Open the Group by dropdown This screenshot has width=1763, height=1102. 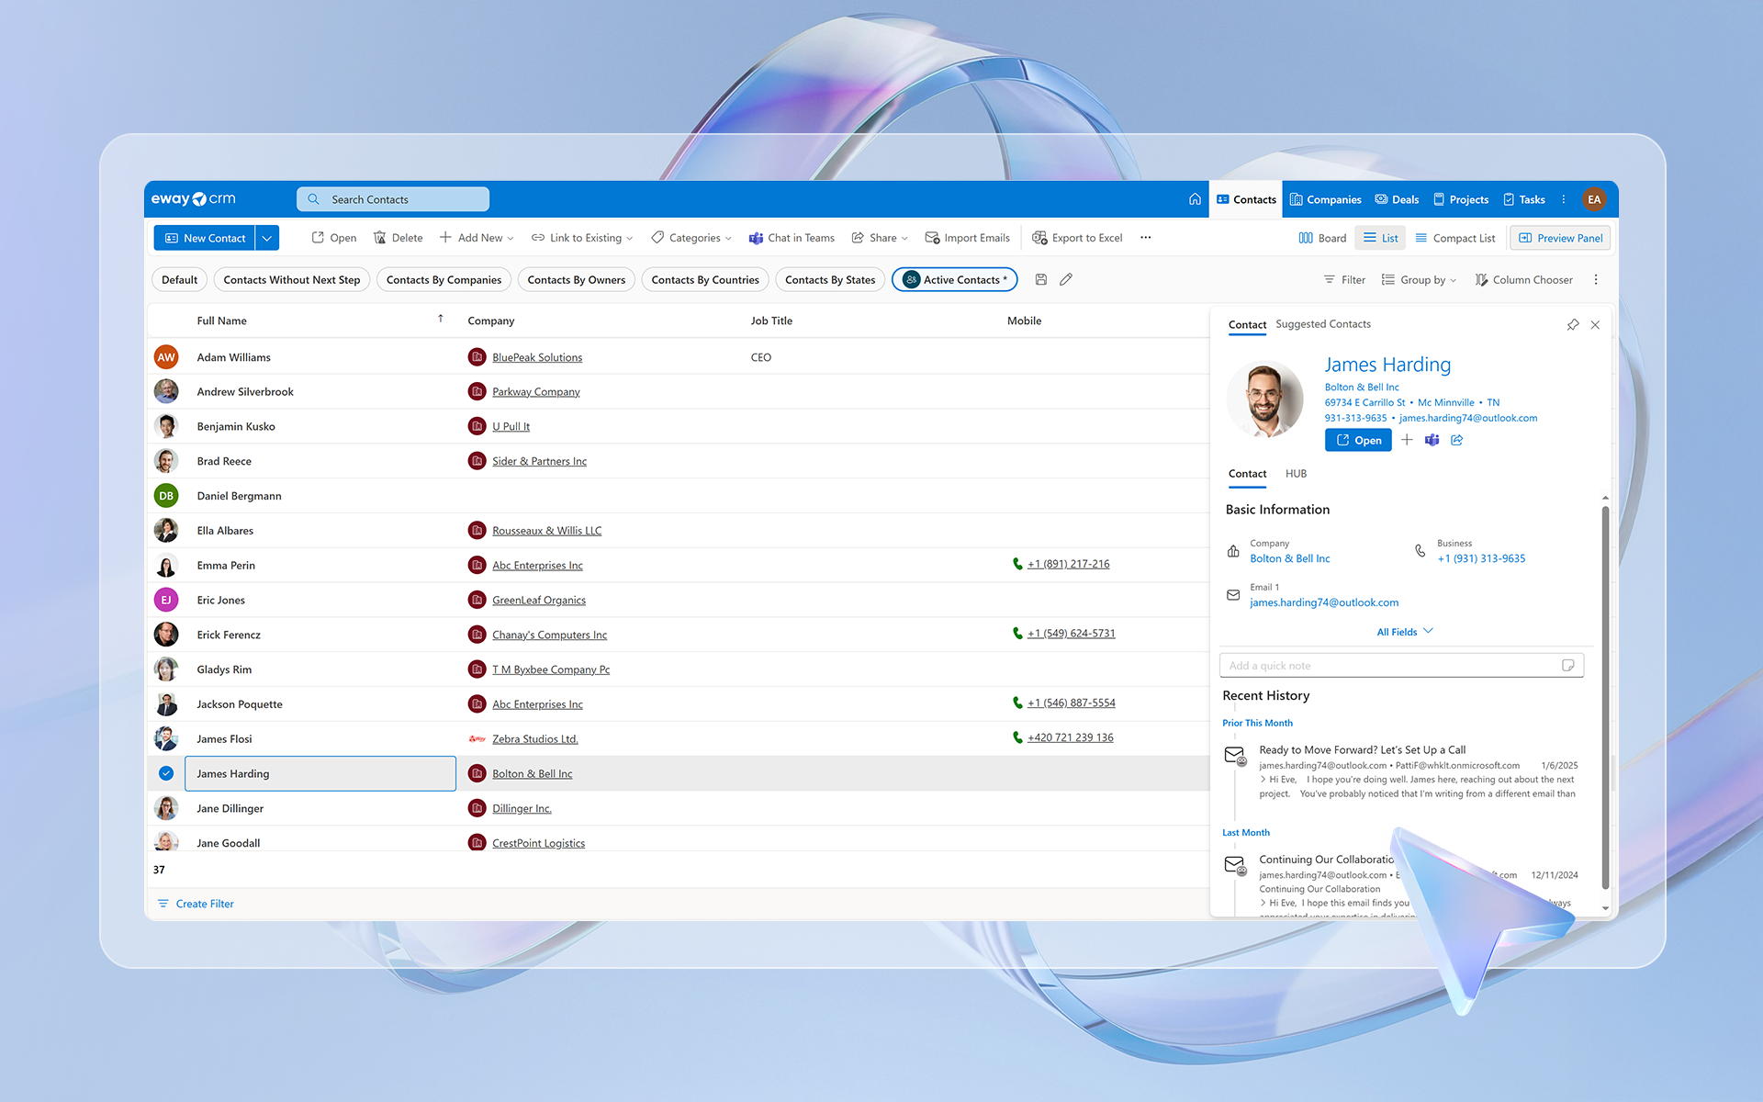(x=1419, y=280)
